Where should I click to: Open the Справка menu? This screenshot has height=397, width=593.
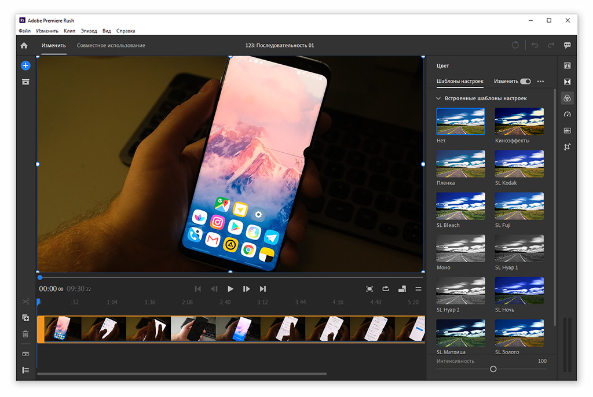(126, 31)
